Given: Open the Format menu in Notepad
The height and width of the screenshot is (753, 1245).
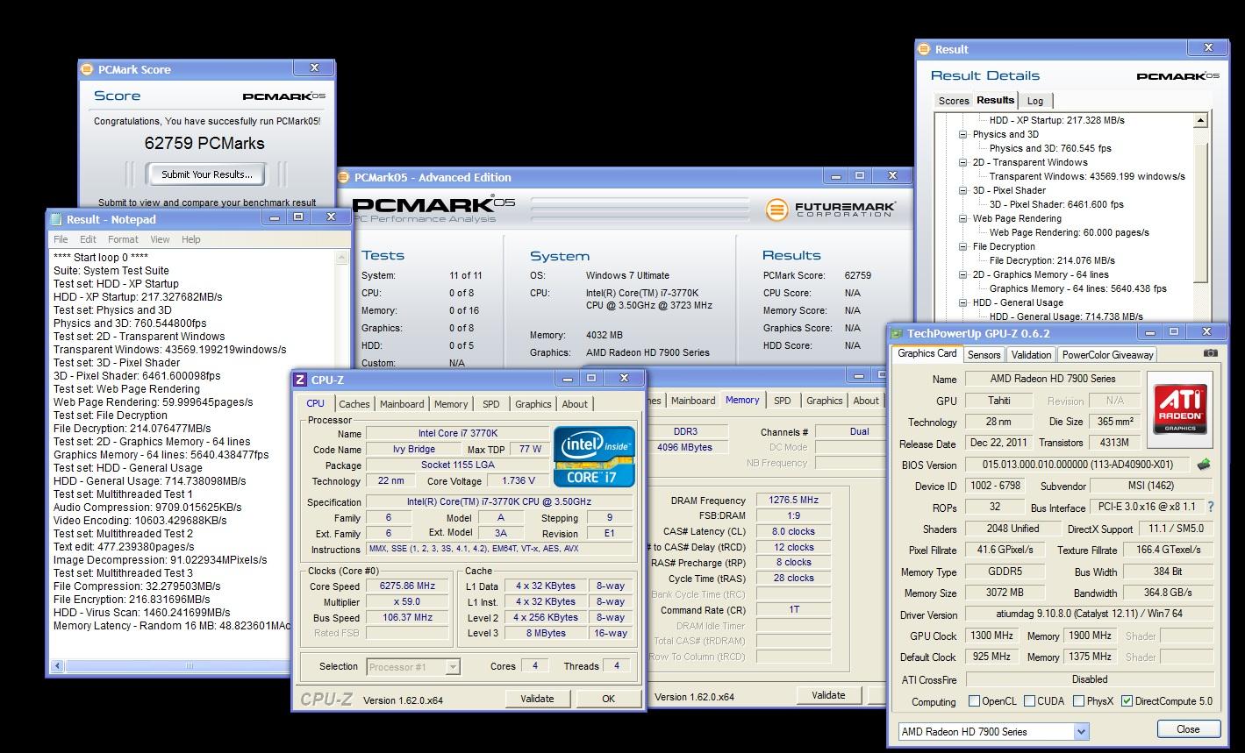Looking at the screenshot, I should click(x=123, y=239).
